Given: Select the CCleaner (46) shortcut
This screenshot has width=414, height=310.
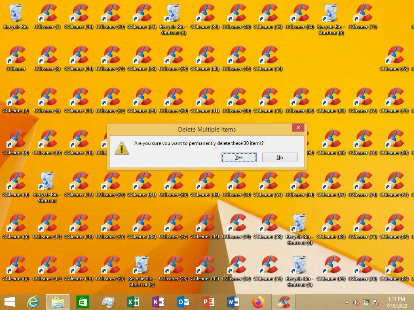Looking at the screenshot, I should [236, 16].
